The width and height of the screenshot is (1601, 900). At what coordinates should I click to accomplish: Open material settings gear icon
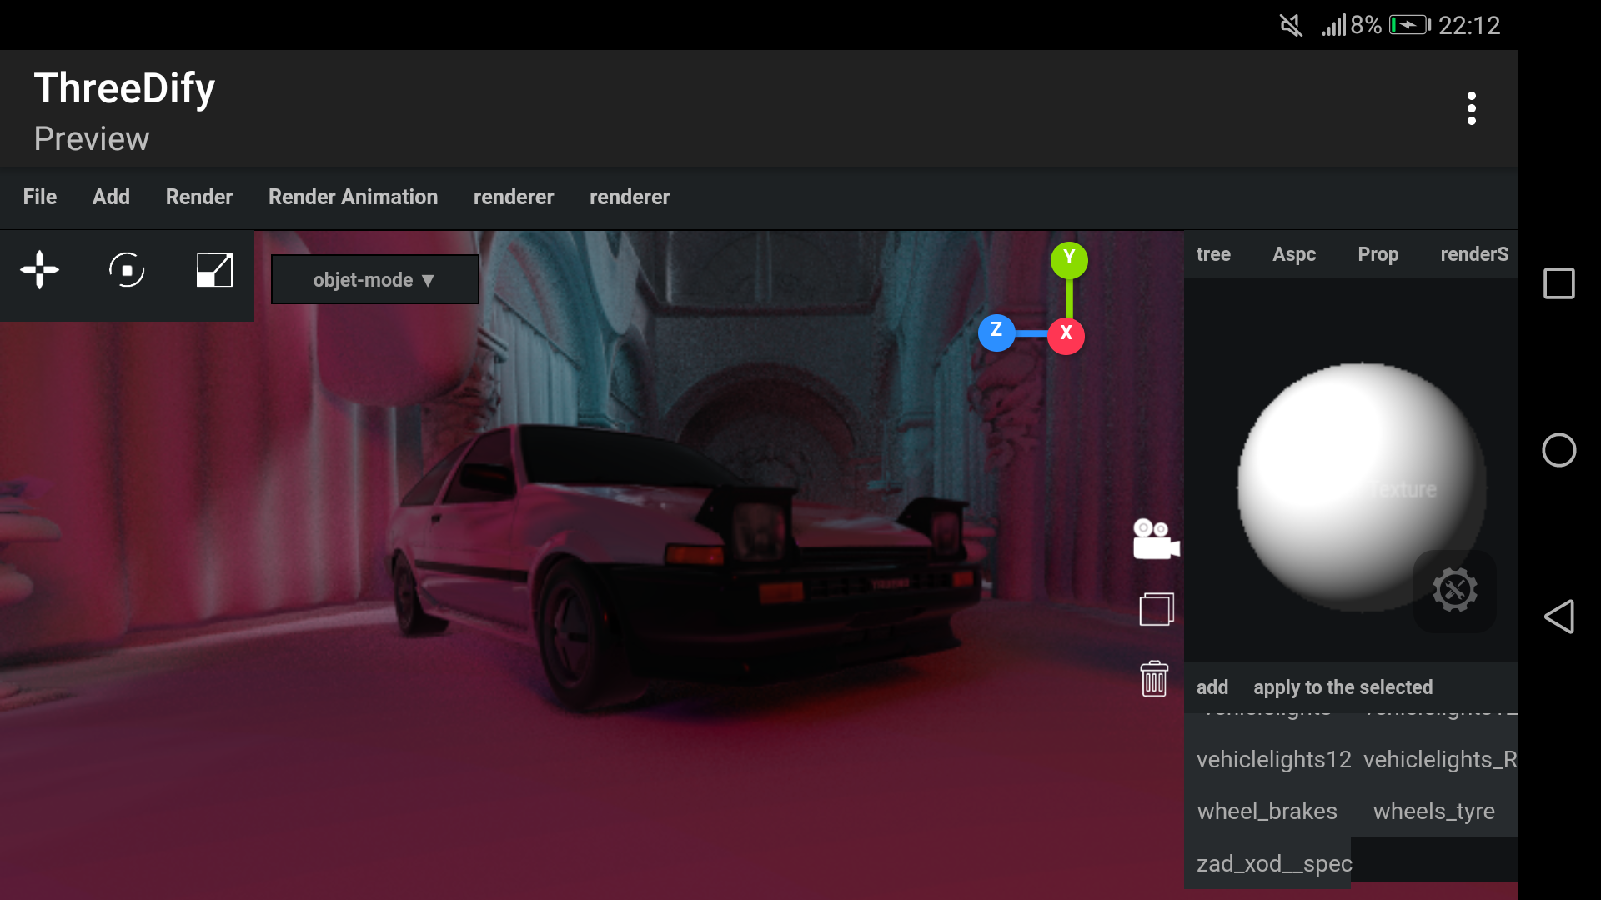[x=1454, y=590]
